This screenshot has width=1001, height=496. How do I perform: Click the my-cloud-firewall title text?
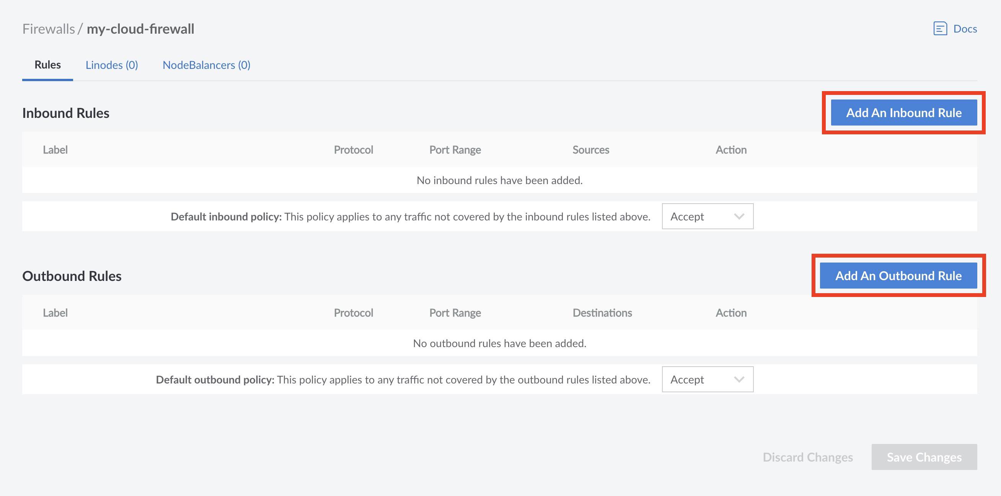coord(141,28)
